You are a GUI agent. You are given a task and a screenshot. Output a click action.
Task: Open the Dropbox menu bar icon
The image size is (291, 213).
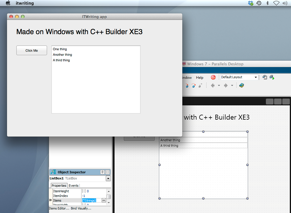[x=251, y=3]
